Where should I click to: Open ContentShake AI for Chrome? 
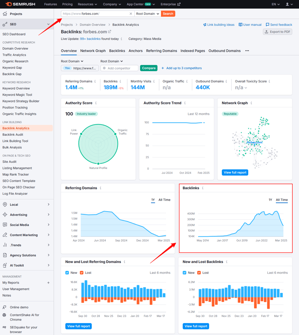pos(24,317)
